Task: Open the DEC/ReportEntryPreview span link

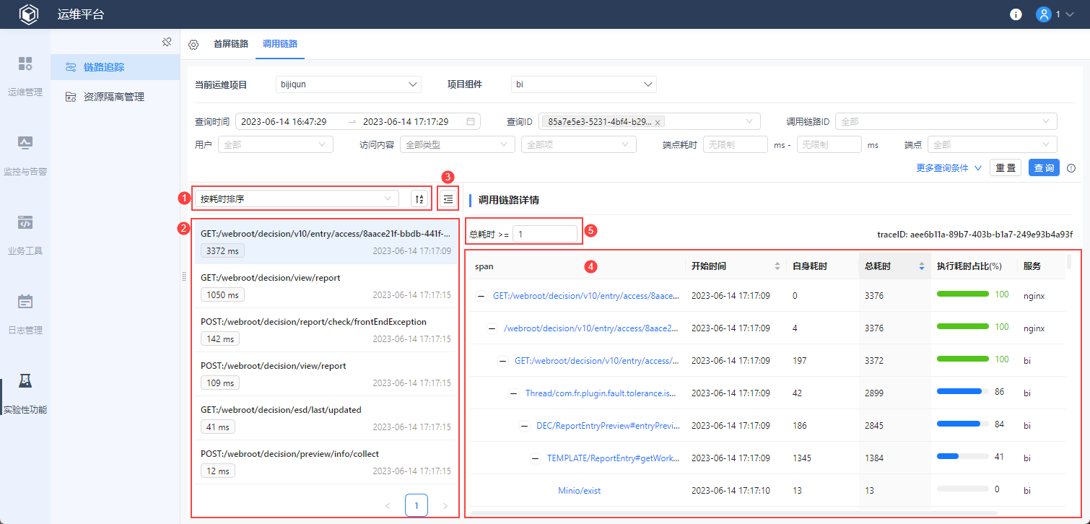Action: pos(609,426)
